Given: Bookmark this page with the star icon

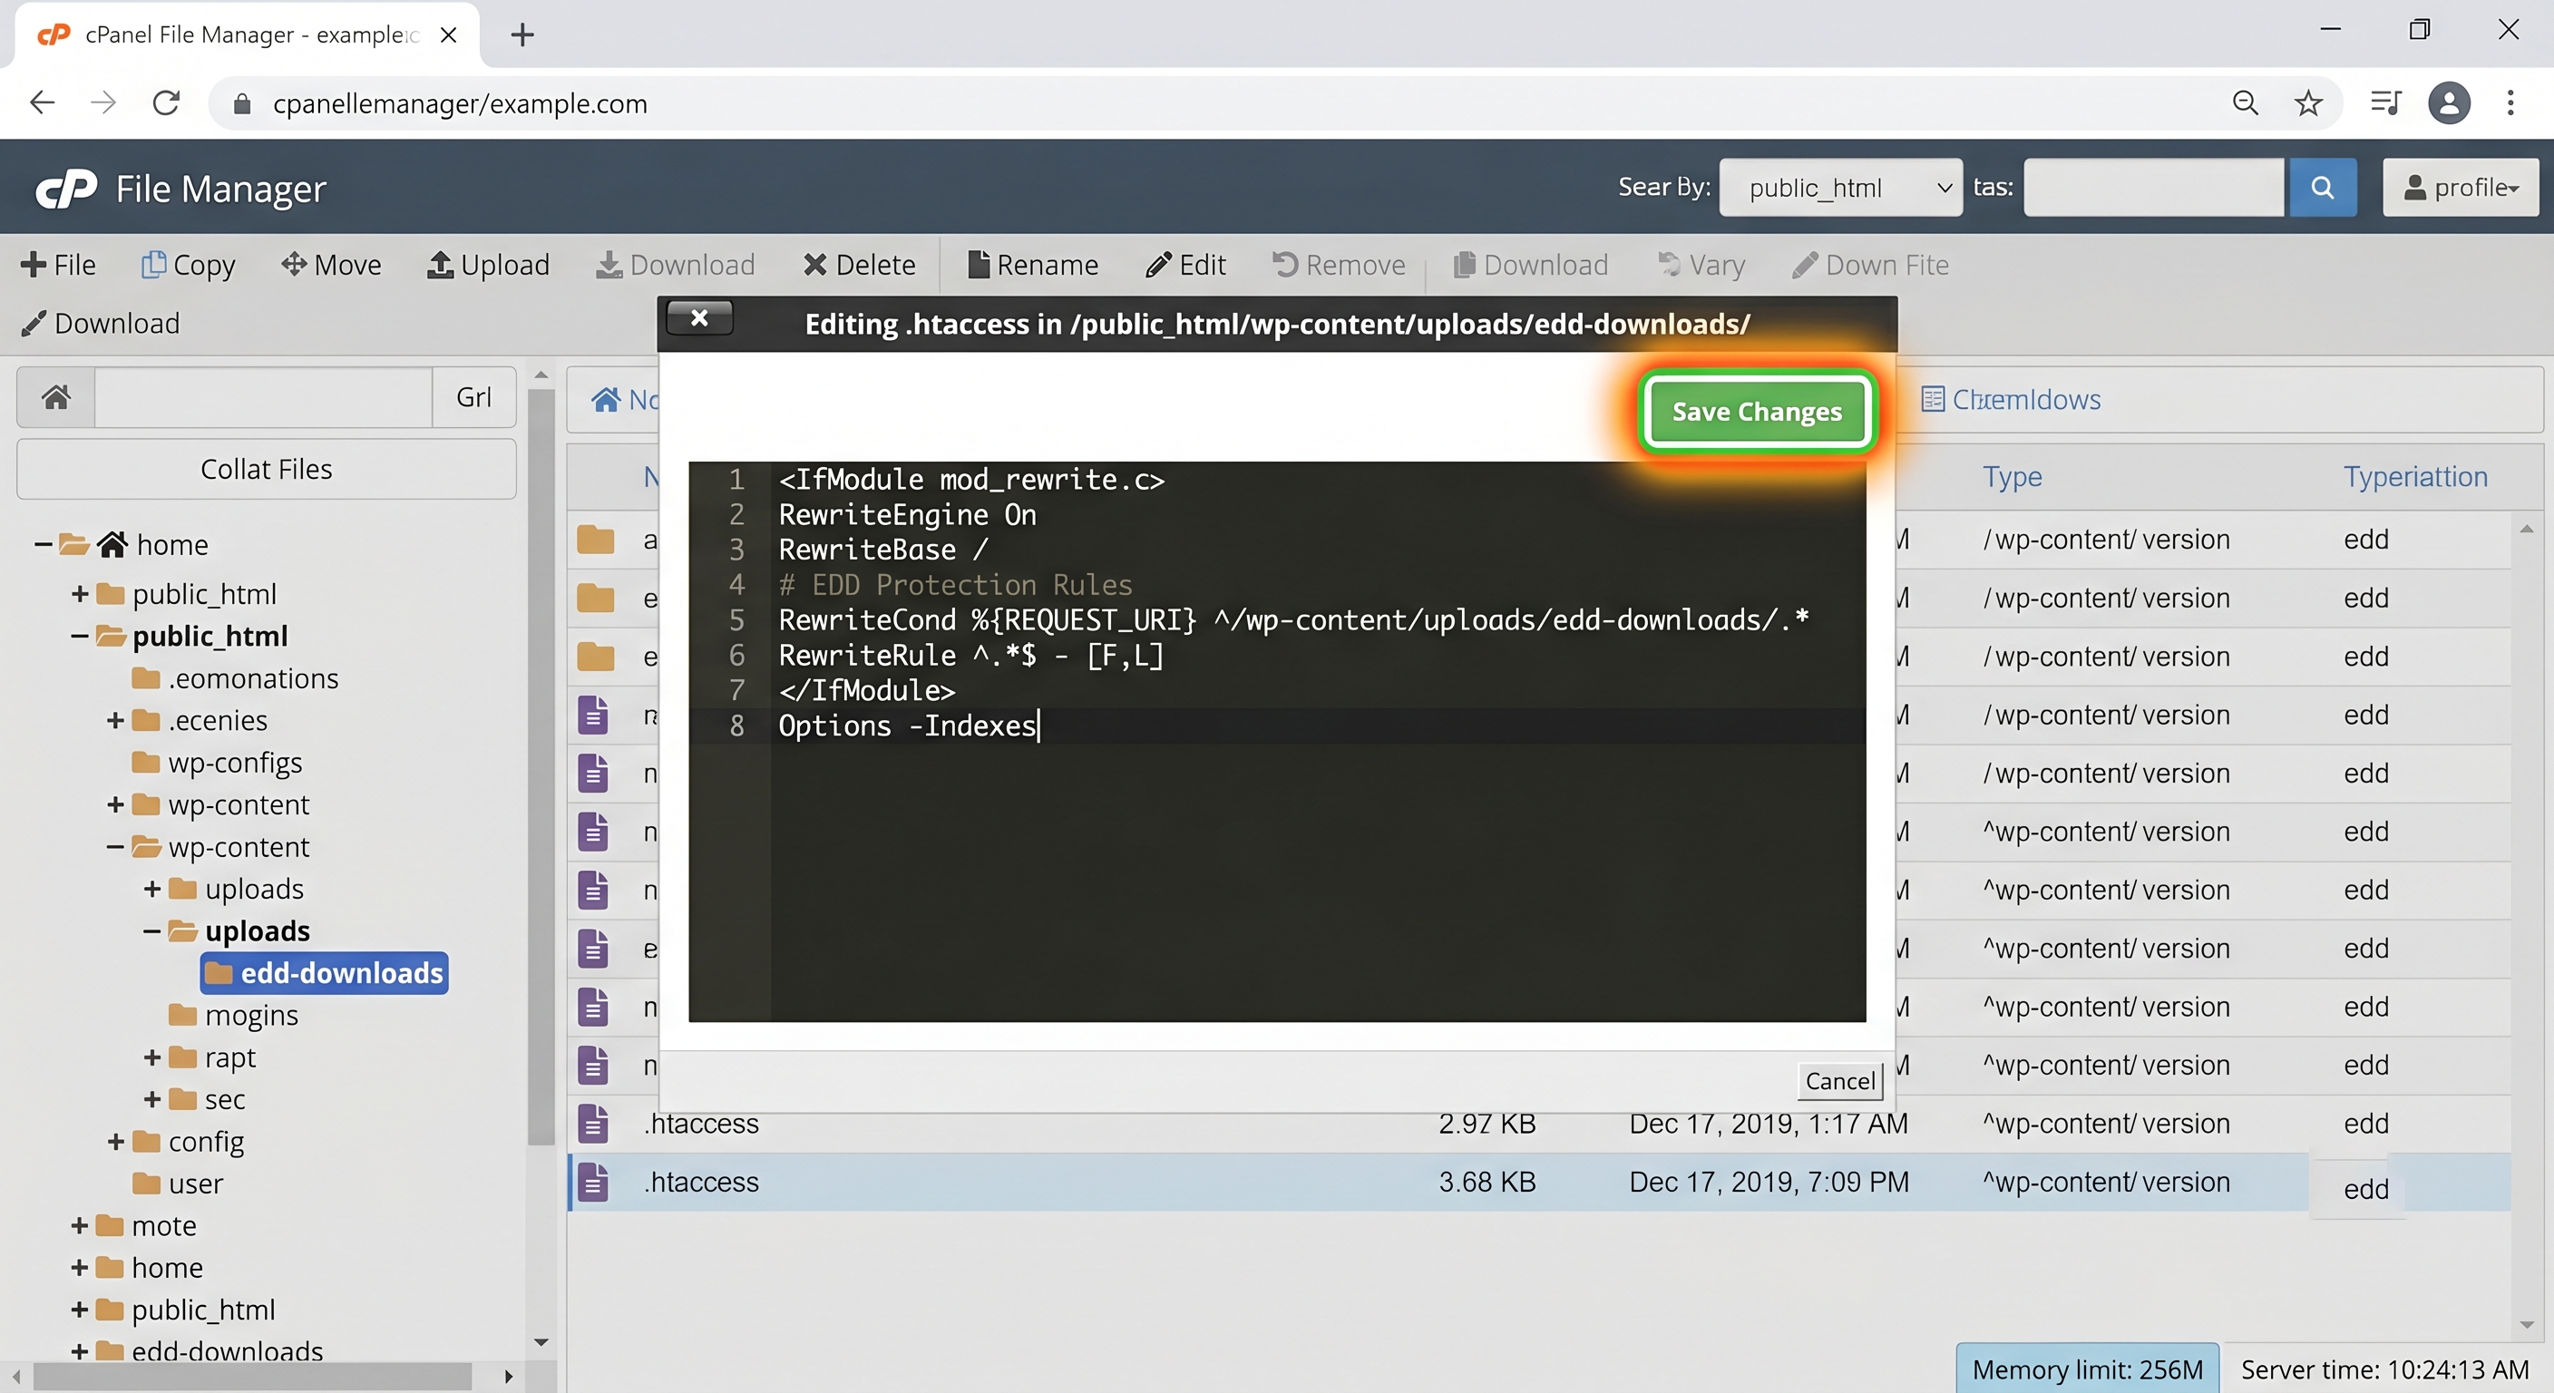Looking at the screenshot, I should click(x=2308, y=103).
